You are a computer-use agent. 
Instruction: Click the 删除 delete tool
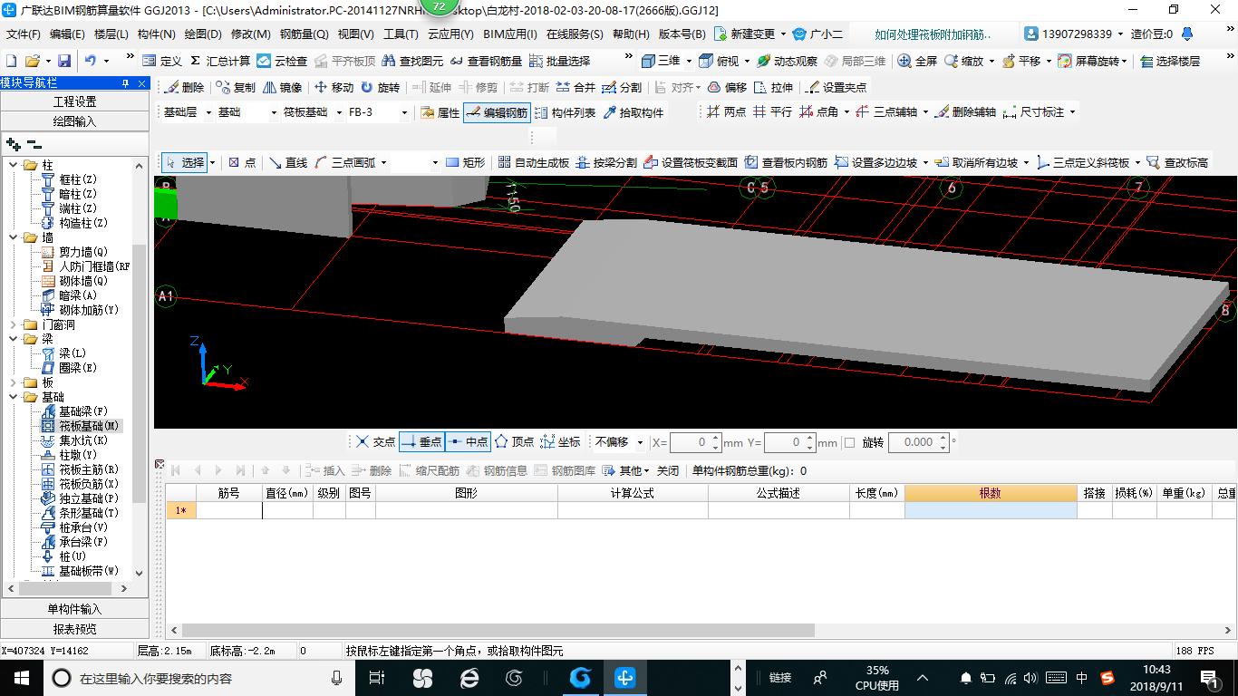pyautogui.click(x=185, y=88)
